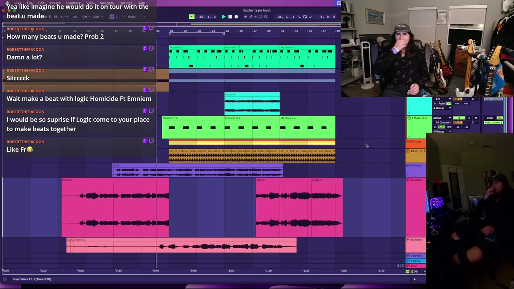Select the Audio 11 clip on the salmon track
The width and height of the screenshot is (514, 289).
tap(185, 245)
